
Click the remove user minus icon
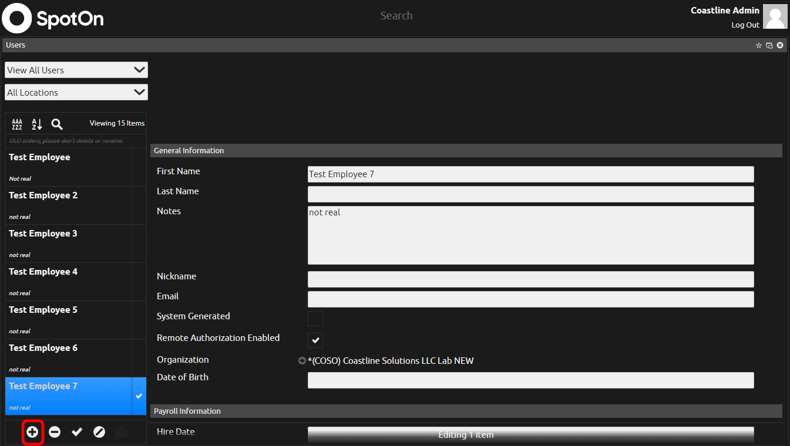[55, 432]
